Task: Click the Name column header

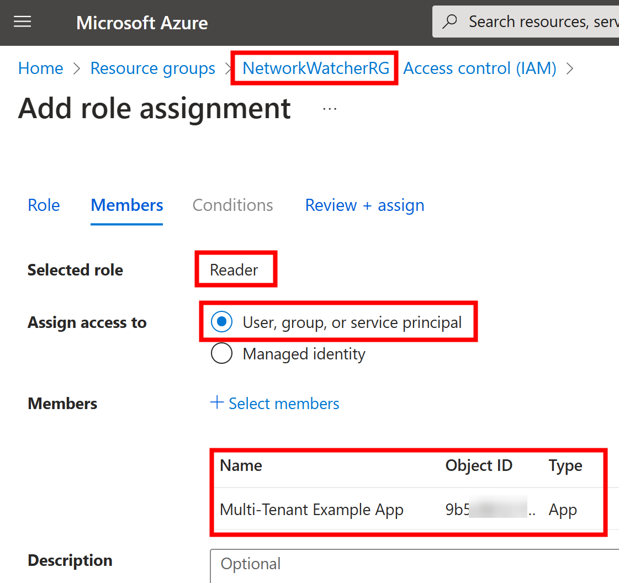Action: coord(241,466)
